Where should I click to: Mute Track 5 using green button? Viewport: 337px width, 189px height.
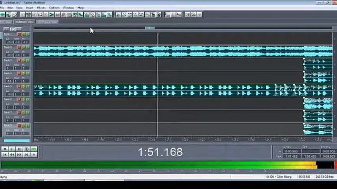[28, 87]
